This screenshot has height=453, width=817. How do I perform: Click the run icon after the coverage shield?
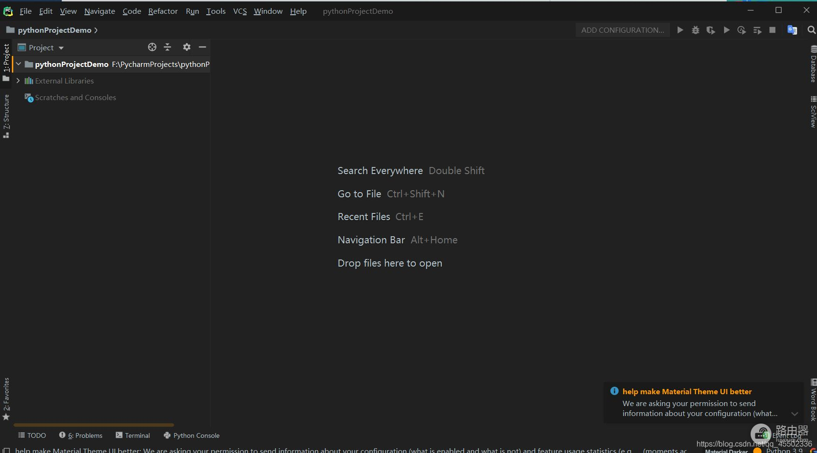[x=726, y=30]
